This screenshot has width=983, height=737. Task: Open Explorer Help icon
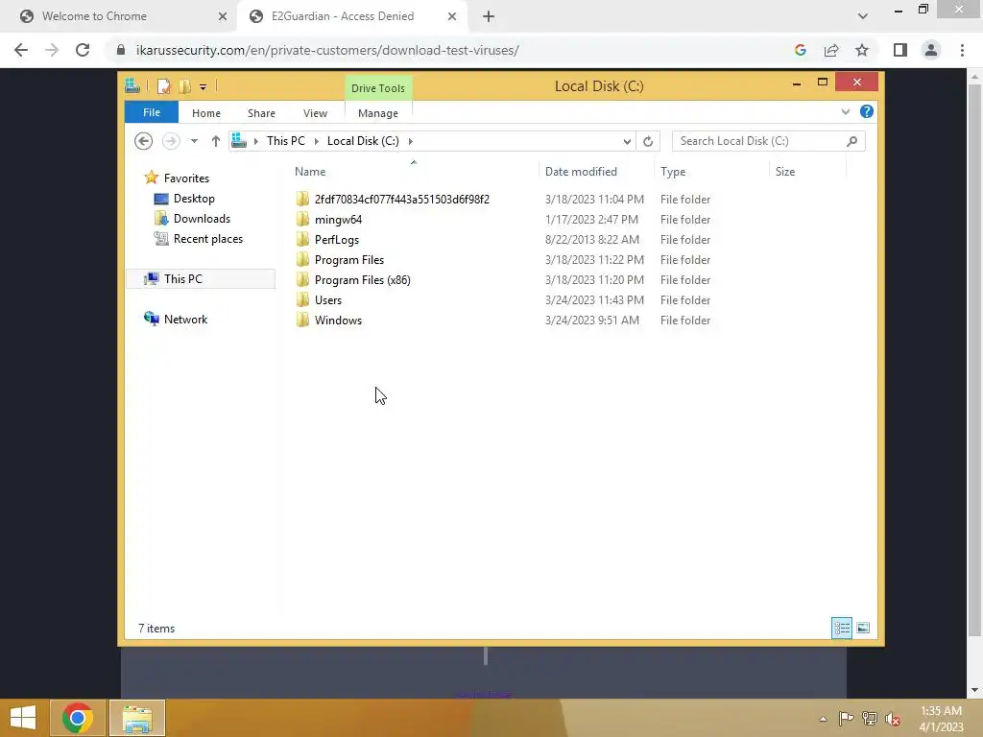point(867,111)
